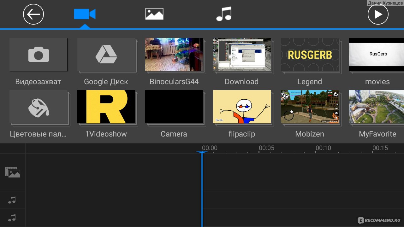
Task: Open the flipaclip folder thumbnail
Action: [x=242, y=107]
